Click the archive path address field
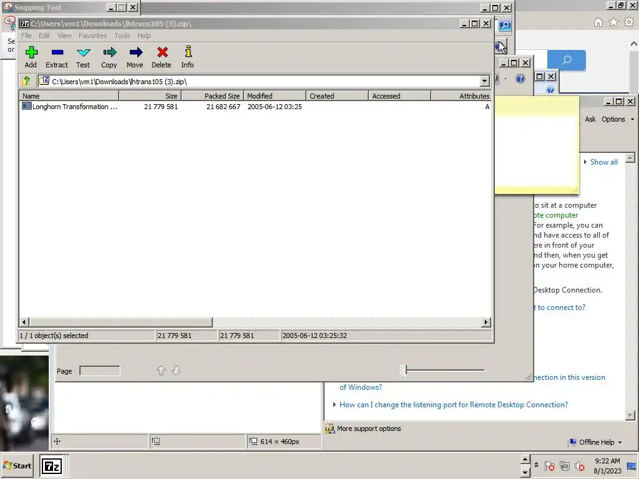 coord(260,81)
